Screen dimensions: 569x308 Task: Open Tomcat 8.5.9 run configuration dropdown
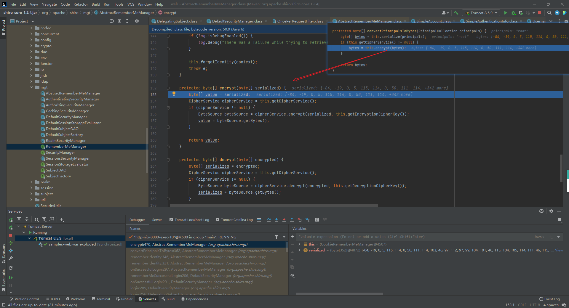tap(481, 13)
